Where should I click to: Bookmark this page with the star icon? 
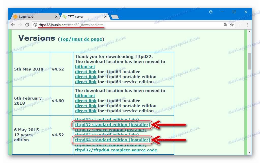[x=232, y=25]
